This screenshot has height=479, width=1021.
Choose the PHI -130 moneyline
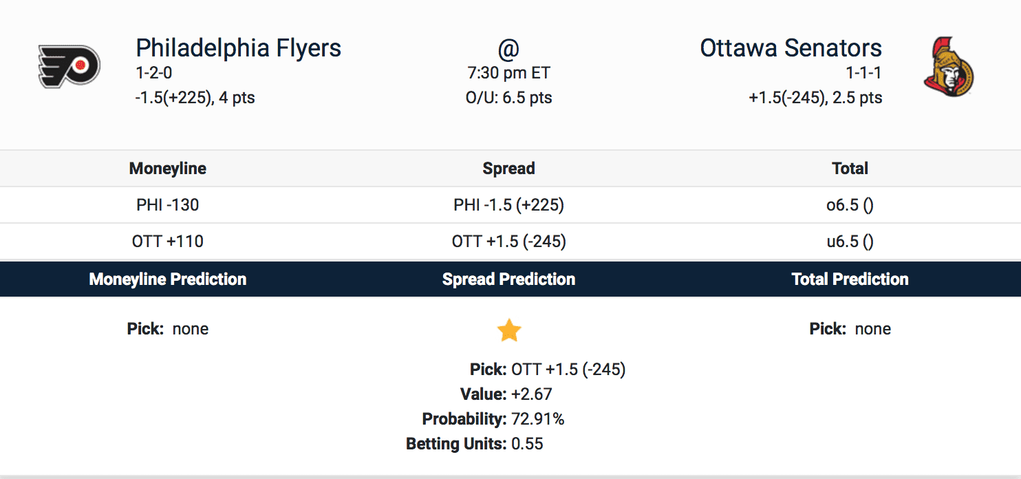[x=168, y=205]
